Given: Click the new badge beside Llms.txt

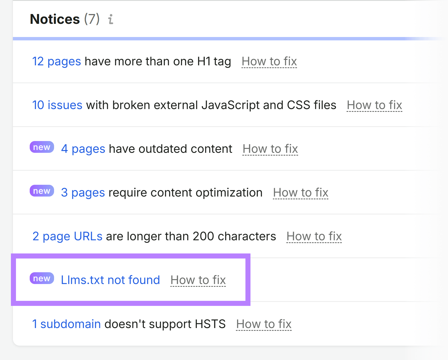Looking at the screenshot, I should tap(42, 278).
